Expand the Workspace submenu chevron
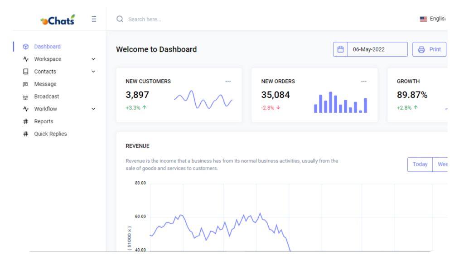 (x=93, y=59)
